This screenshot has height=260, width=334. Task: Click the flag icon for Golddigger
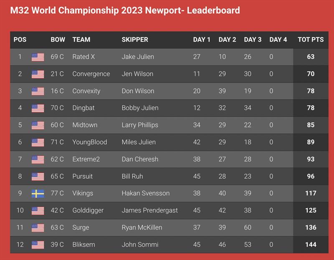pyautogui.click(x=38, y=211)
